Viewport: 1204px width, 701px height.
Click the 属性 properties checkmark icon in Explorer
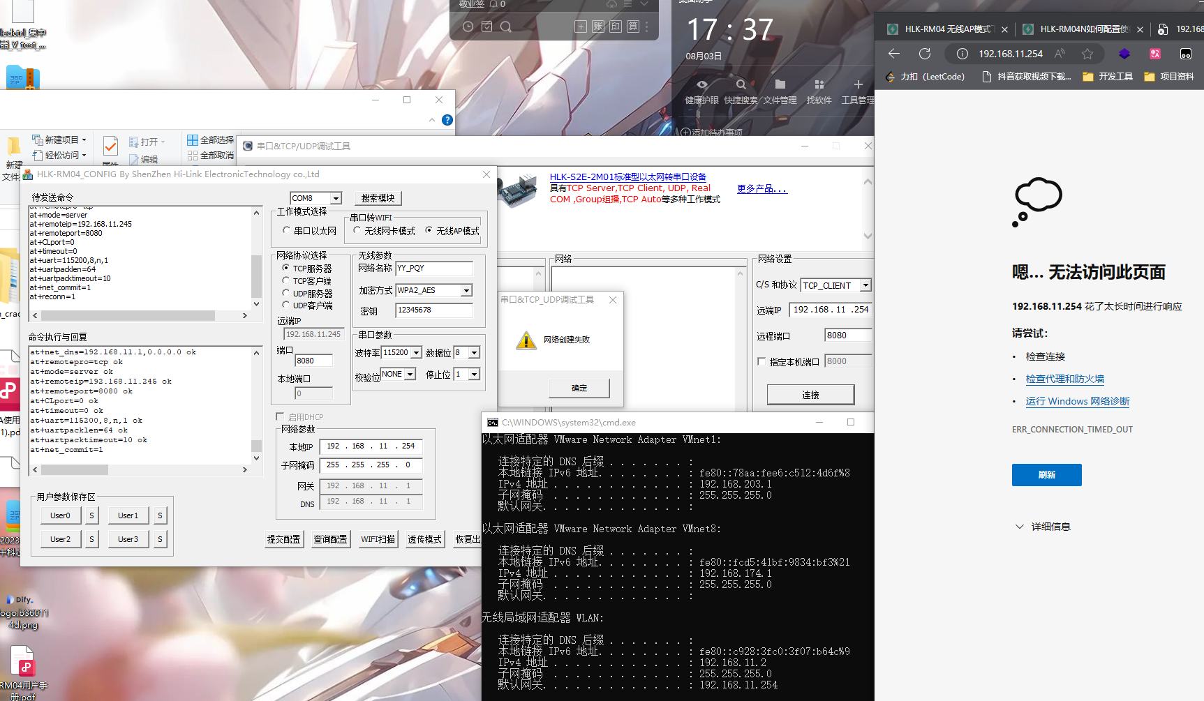click(110, 145)
